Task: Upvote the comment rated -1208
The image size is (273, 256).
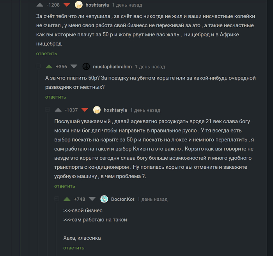Action: coord(40,5)
